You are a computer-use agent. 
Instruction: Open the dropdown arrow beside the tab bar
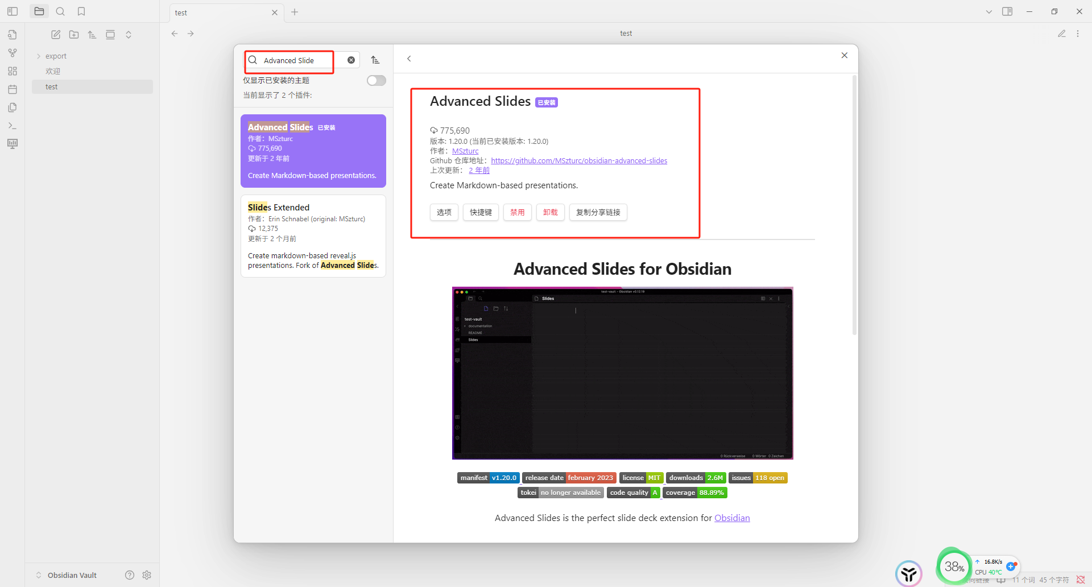[x=988, y=11]
